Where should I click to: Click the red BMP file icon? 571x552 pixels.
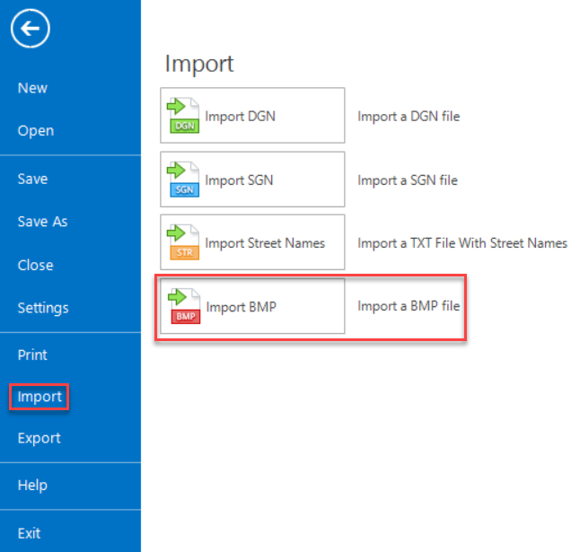(x=184, y=306)
